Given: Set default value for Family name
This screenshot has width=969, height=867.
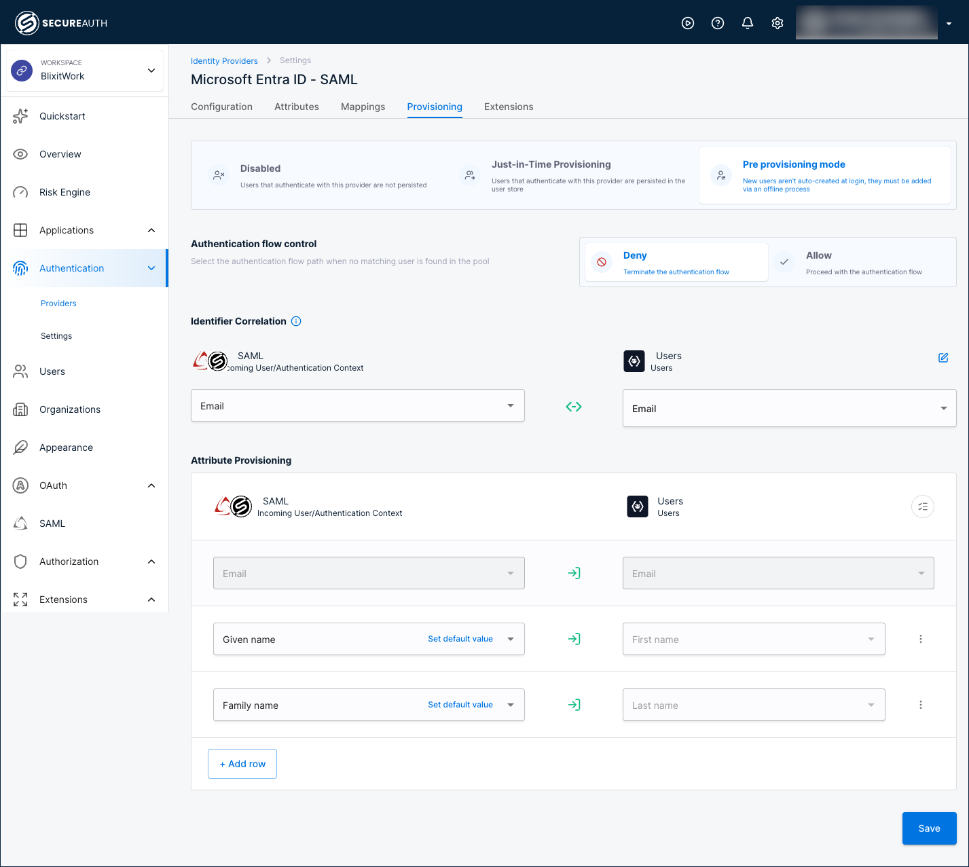Looking at the screenshot, I should pyautogui.click(x=460, y=705).
